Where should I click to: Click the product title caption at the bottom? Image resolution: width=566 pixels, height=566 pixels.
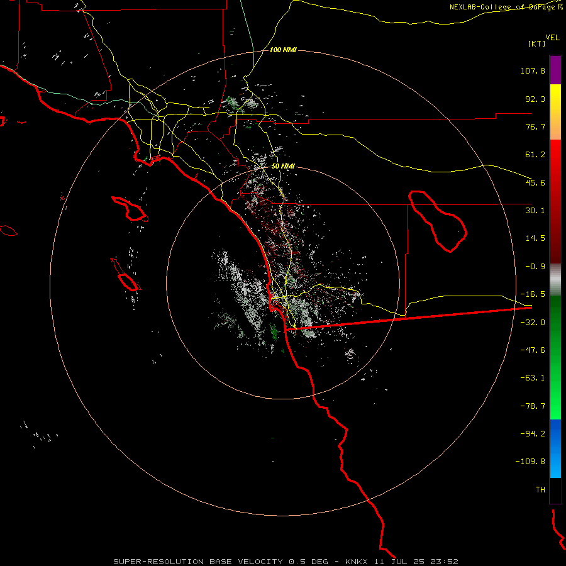tap(286, 562)
